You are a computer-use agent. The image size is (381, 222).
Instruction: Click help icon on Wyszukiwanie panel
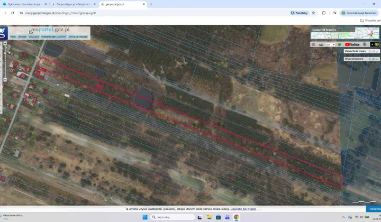tap(370, 59)
